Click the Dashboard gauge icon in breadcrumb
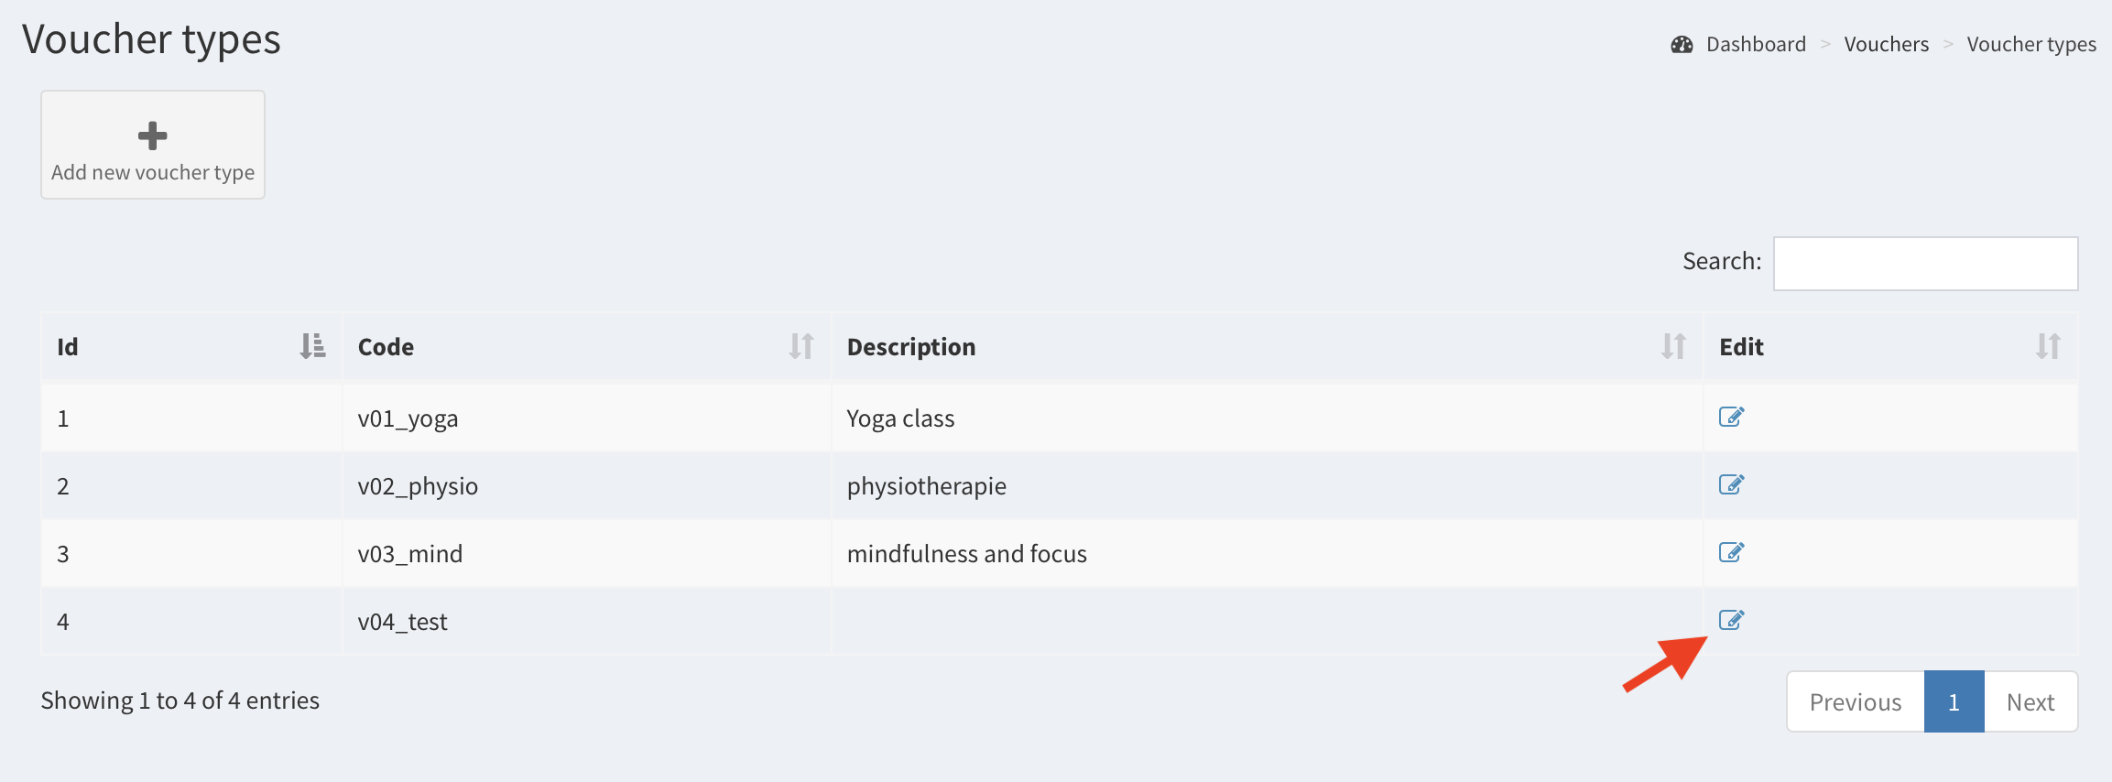This screenshot has height=782, width=2112. (x=1682, y=45)
